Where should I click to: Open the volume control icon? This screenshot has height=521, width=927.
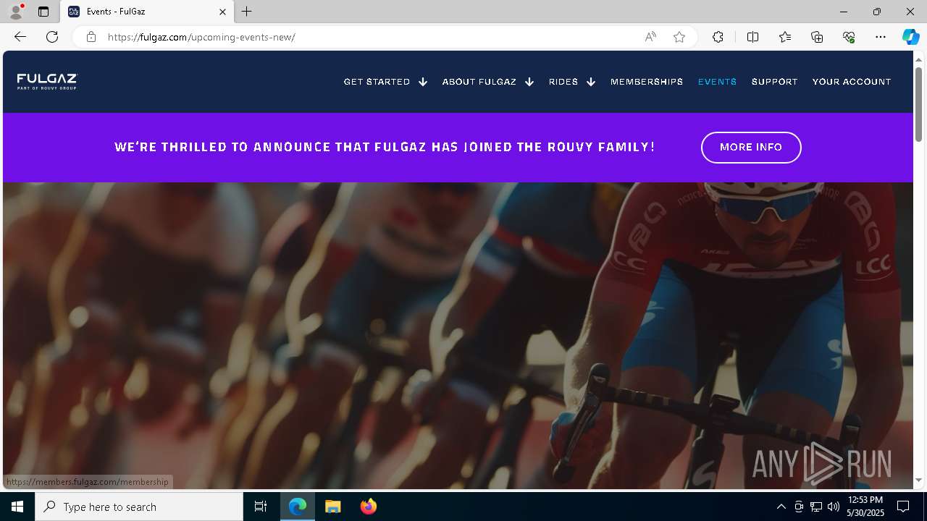pyautogui.click(x=834, y=507)
